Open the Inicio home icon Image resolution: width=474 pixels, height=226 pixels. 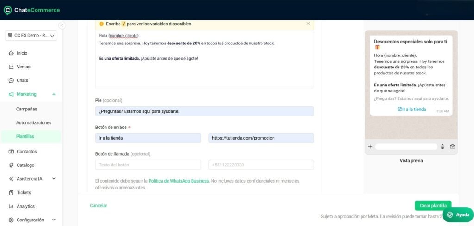pyautogui.click(x=11, y=53)
